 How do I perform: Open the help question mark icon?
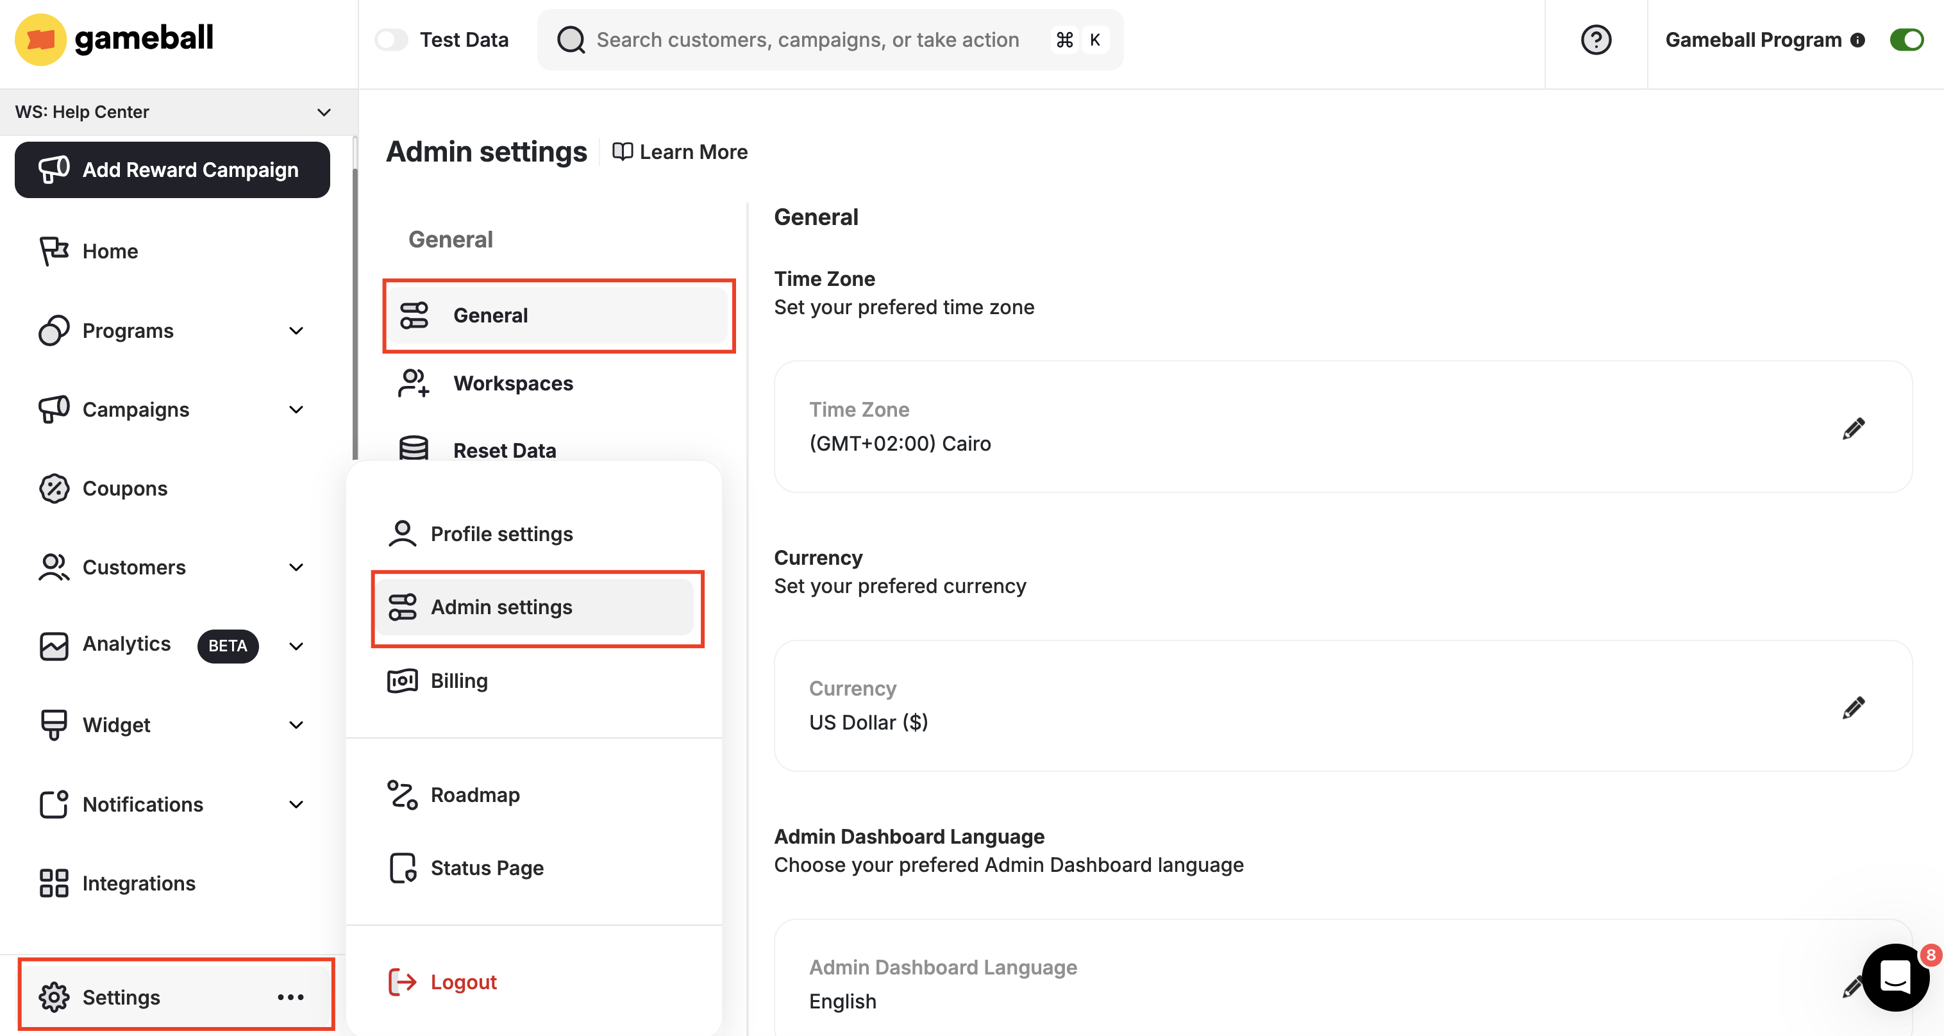coord(1596,40)
